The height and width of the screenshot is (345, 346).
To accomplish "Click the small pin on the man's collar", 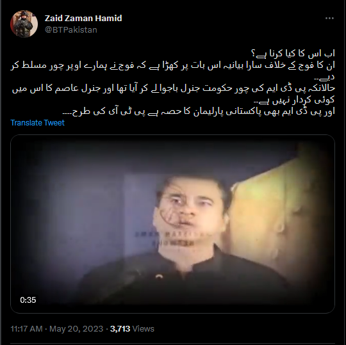I will (x=159, y=277).
